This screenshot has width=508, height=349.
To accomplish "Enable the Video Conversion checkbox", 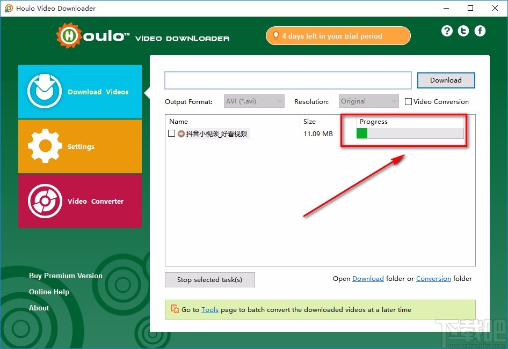I will [409, 101].
